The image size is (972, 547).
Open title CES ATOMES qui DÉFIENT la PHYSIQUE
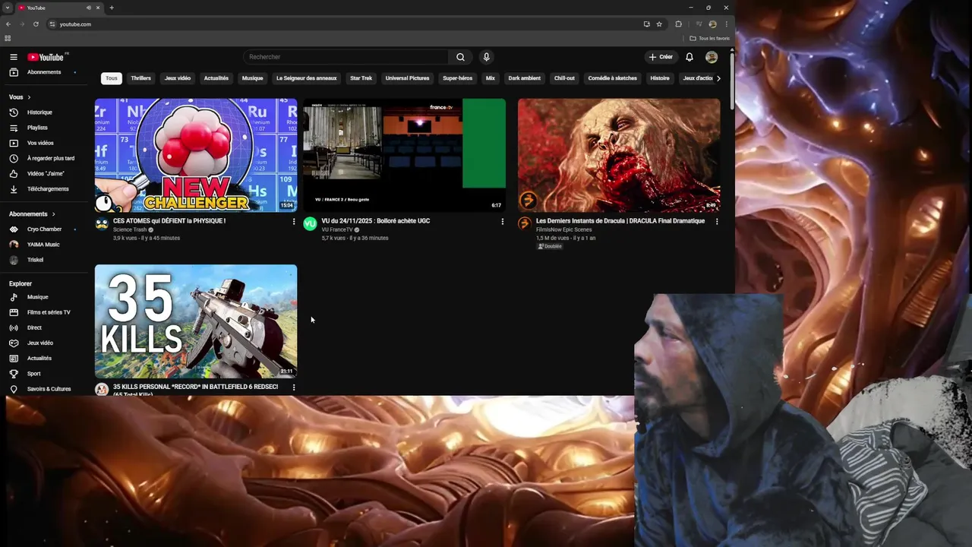click(169, 221)
